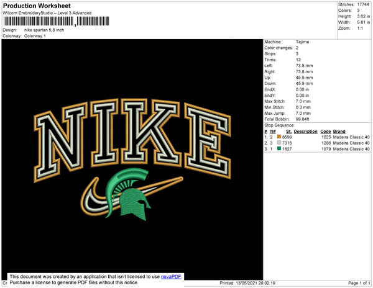
Task: Click the 'Brand' column header
Action: point(339,132)
